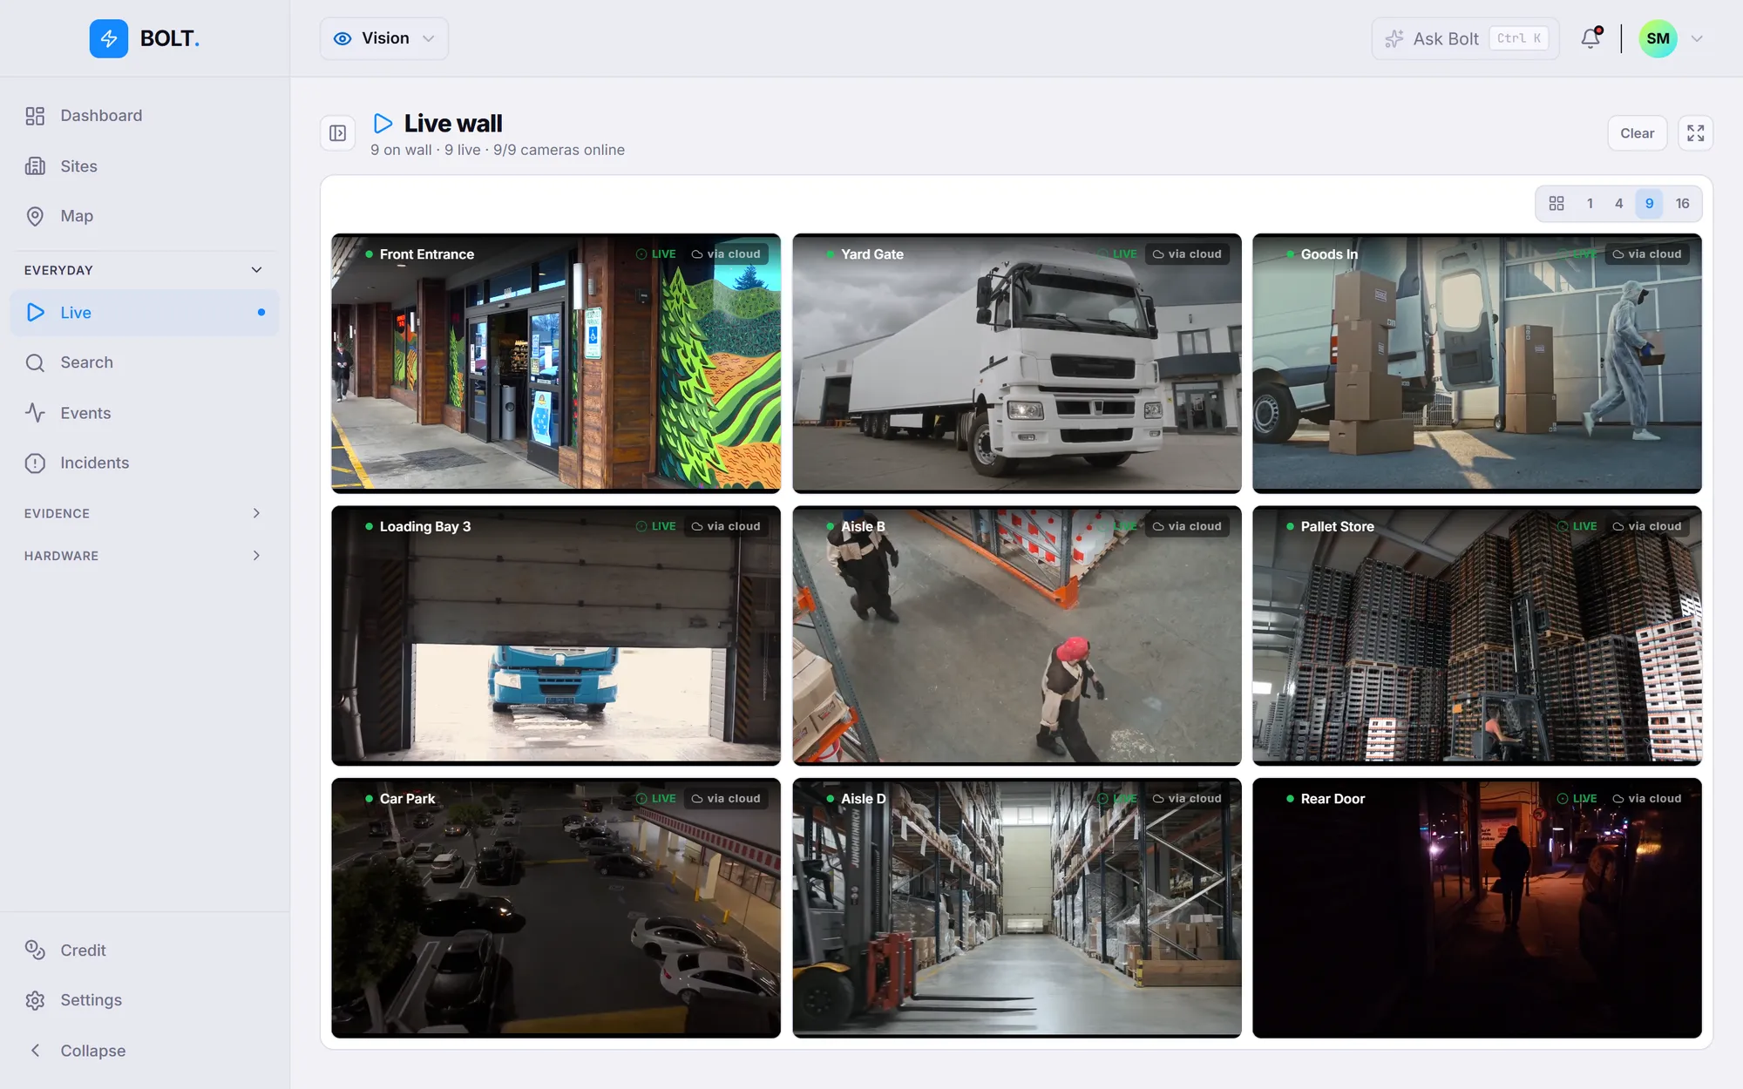Click the via cloud badge on Front Entrance
This screenshot has height=1089, width=1743.
[726, 254]
